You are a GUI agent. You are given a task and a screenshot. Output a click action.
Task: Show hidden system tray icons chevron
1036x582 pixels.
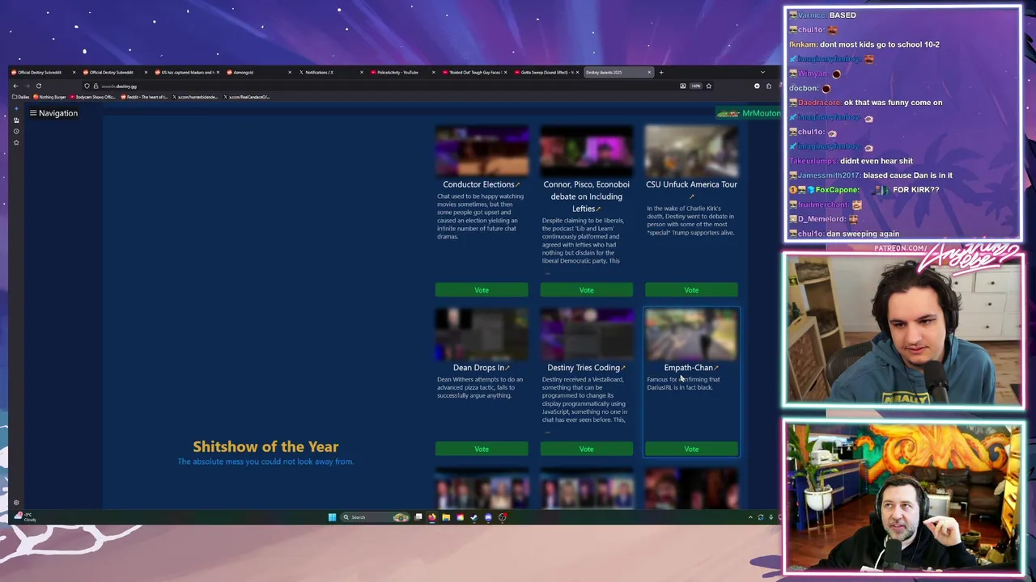pos(749,517)
